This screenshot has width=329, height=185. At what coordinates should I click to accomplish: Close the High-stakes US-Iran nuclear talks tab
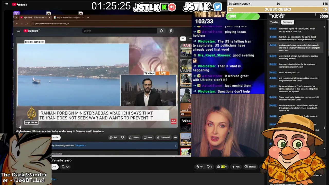pos(49,17)
